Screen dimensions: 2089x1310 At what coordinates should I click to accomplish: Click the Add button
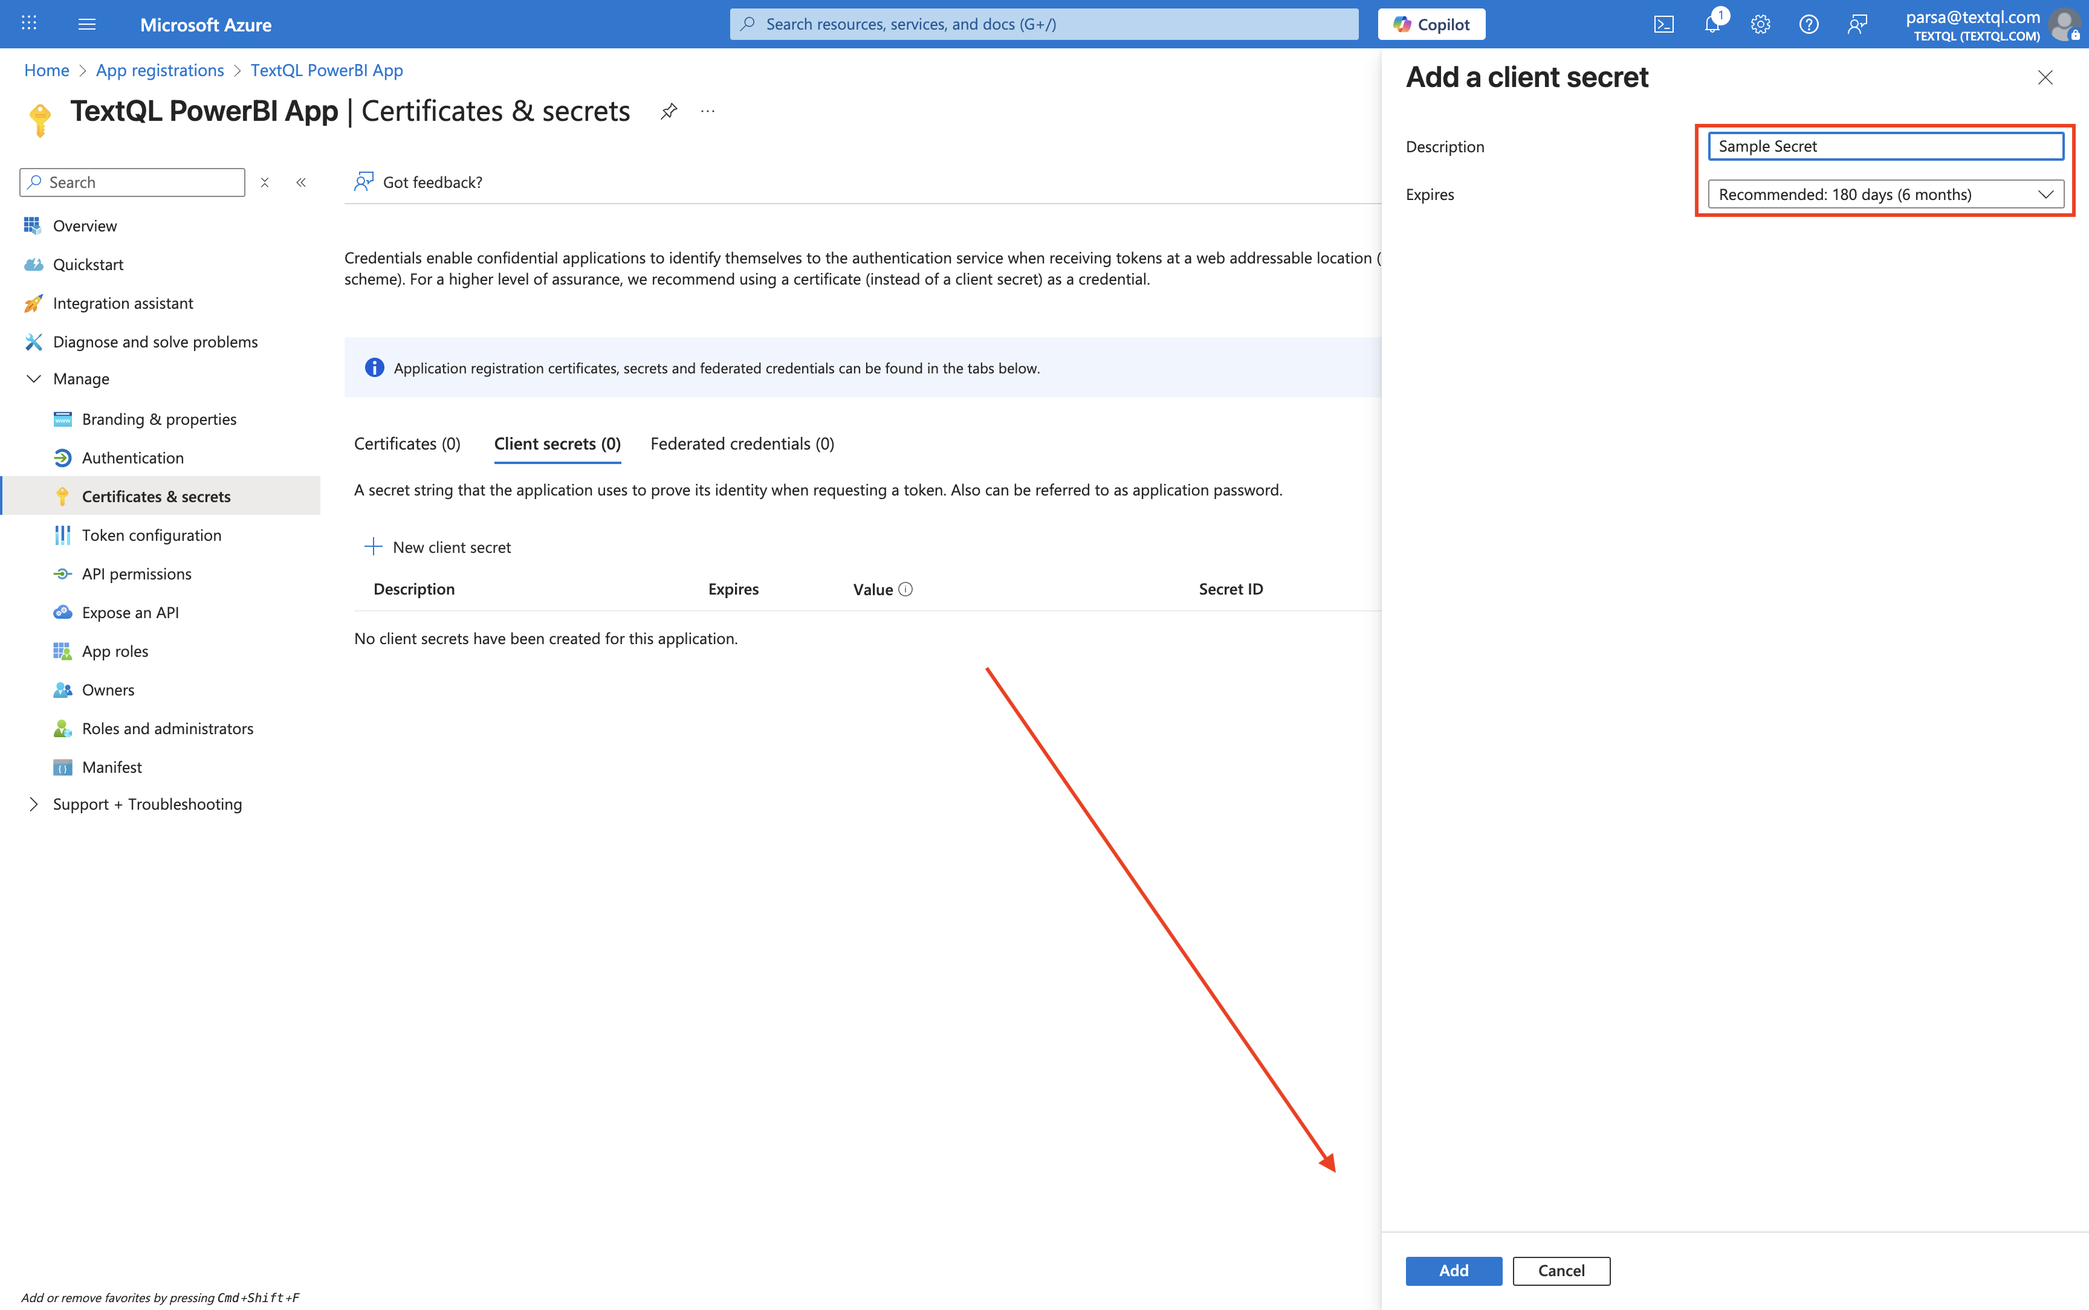1453,1270
